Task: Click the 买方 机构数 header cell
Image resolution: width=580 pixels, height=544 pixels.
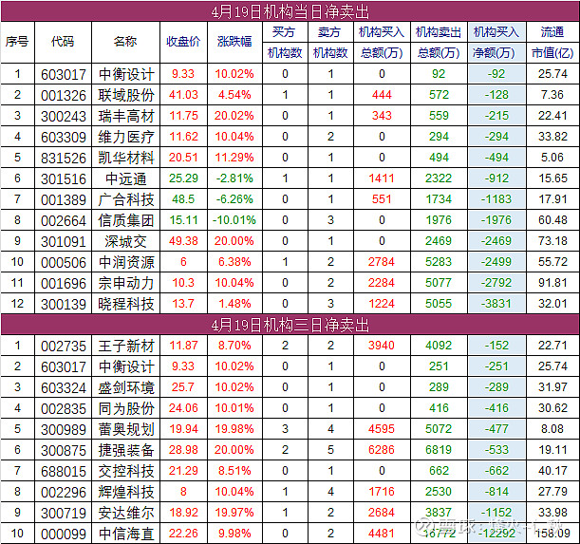Action: [x=285, y=42]
